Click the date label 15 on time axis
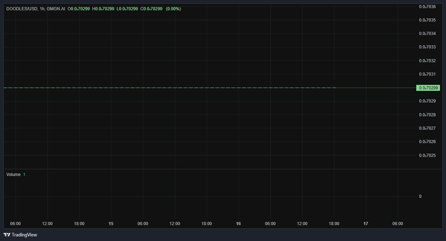This screenshot has width=446, height=241. (x=111, y=224)
